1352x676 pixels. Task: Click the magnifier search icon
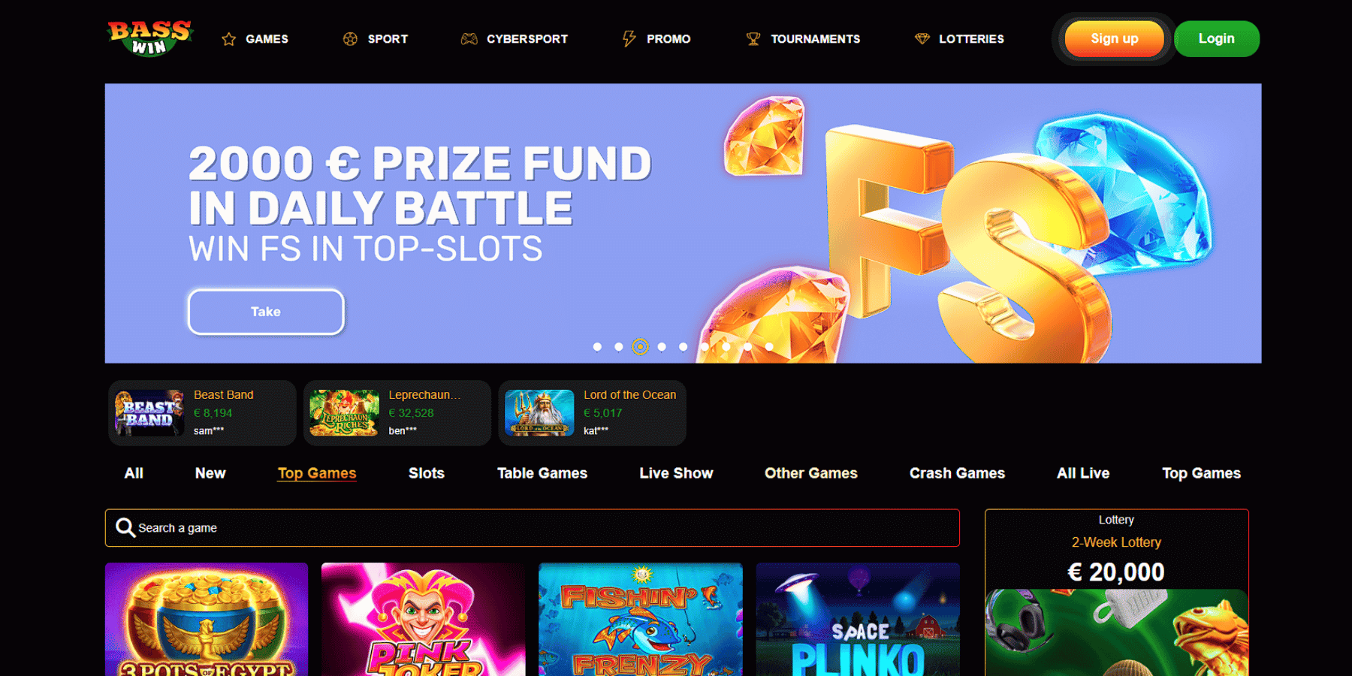[x=125, y=528]
